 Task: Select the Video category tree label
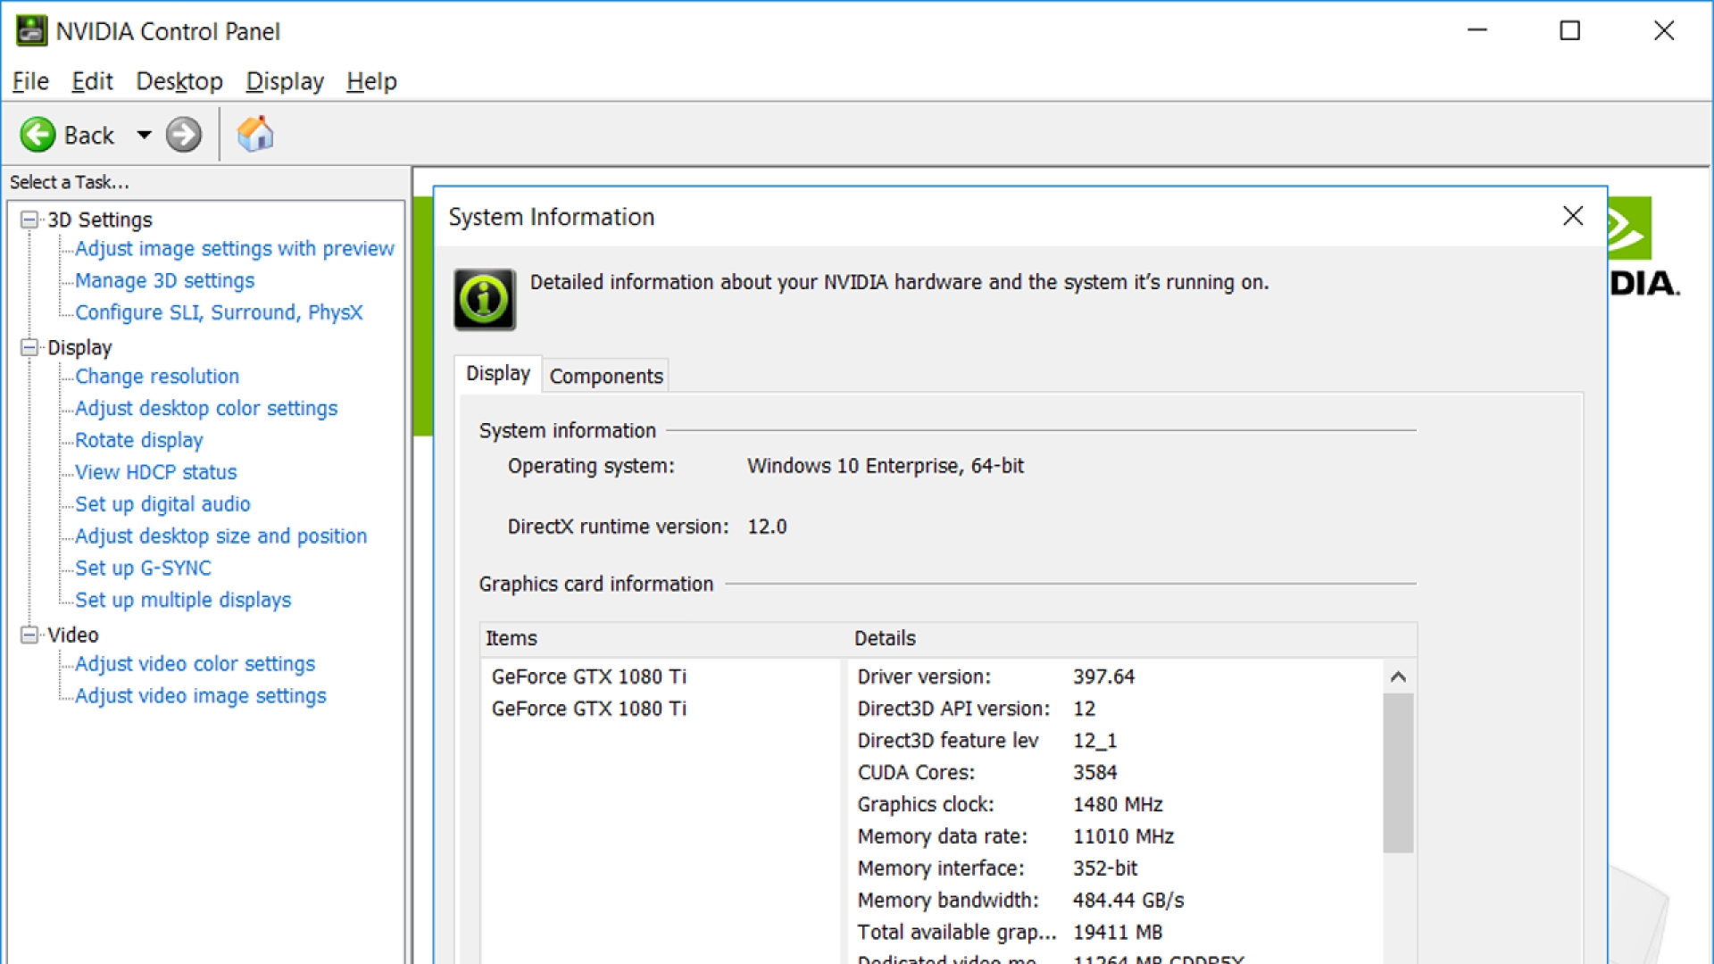[x=73, y=635]
